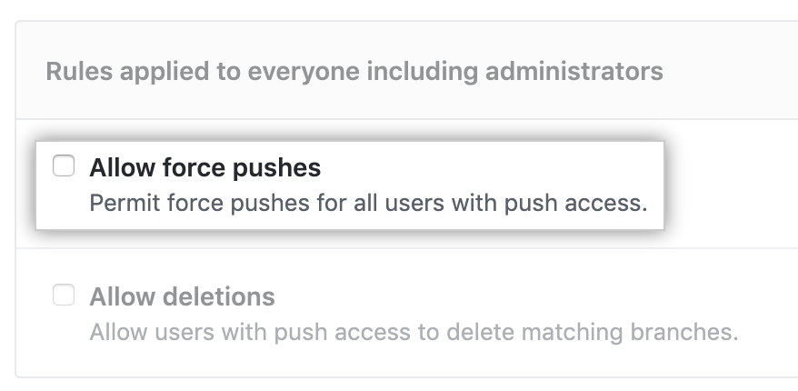This screenshot has width=798, height=391.
Task: Click the "Rules applied to everyone" section header
Action: point(354,71)
